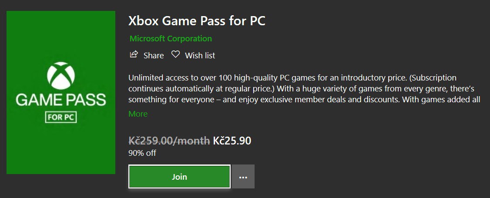Expand the description with More
The image size is (490, 198).
(138, 114)
